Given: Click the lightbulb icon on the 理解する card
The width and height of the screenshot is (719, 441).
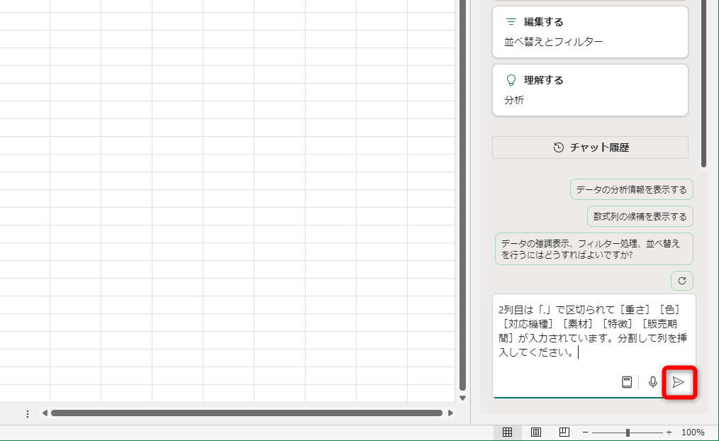Looking at the screenshot, I should [510, 80].
